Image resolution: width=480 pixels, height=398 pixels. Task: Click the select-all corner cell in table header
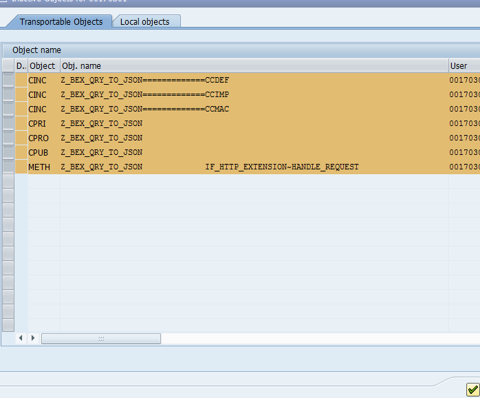[x=8, y=65]
